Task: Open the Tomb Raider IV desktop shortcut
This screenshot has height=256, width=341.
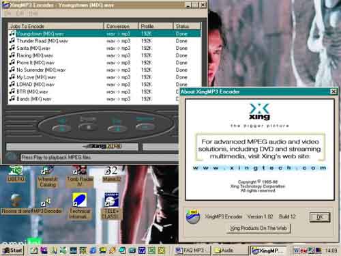Action: [x=80, y=176]
